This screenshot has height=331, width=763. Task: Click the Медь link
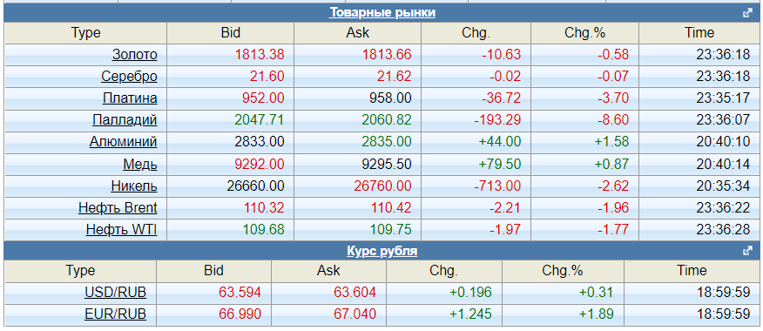click(x=140, y=164)
